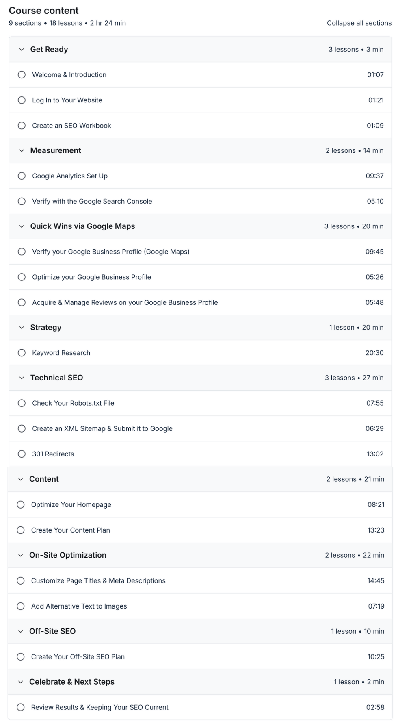Mark Welcome & Introduction as complete
The image size is (398, 726).
tap(22, 75)
